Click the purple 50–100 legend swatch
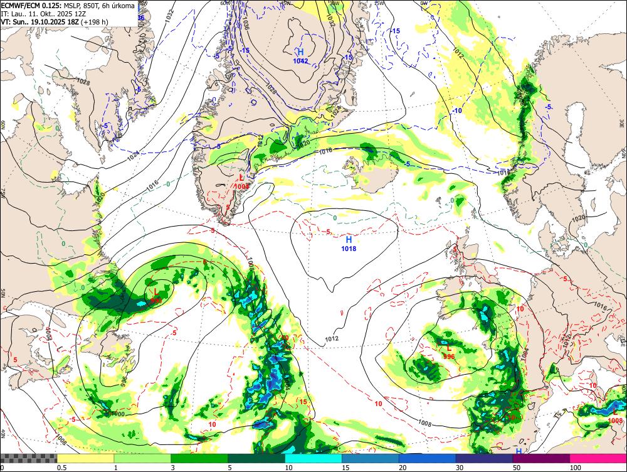This screenshot has width=627, height=472. pyautogui.click(x=542, y=458)
